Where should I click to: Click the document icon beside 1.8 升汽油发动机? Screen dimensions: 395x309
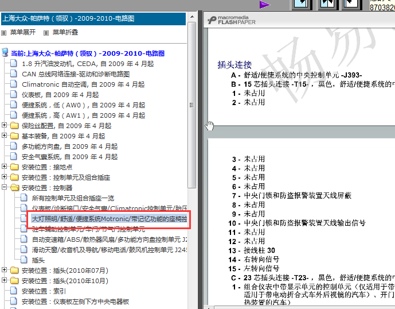[x=14, y=63]
